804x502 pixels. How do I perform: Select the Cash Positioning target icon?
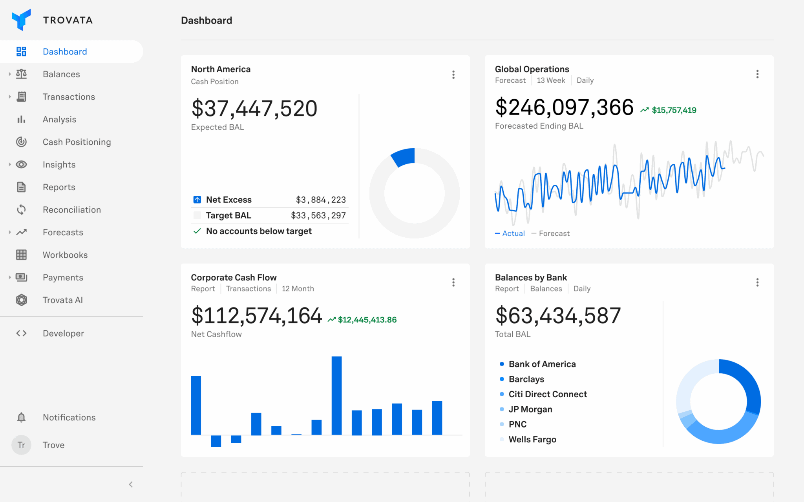(21, 142)
